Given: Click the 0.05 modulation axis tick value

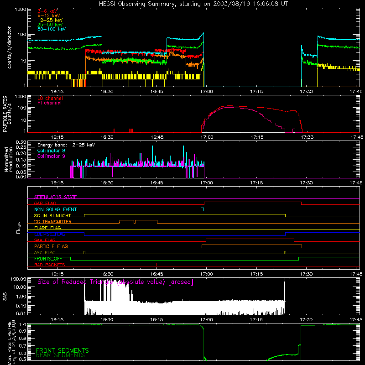Looking at the screenshot, I should (21, 172).
